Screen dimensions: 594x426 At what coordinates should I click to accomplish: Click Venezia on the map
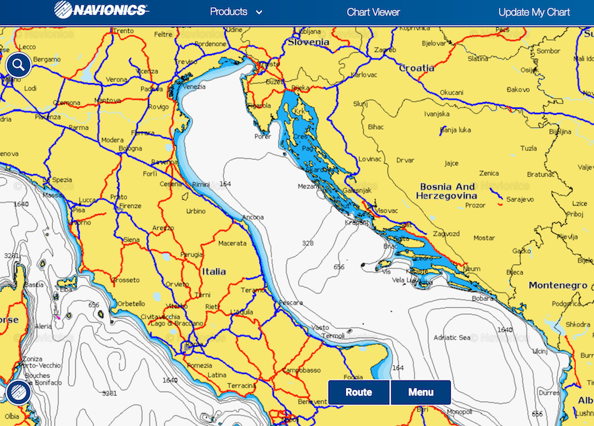click(193, 86)
